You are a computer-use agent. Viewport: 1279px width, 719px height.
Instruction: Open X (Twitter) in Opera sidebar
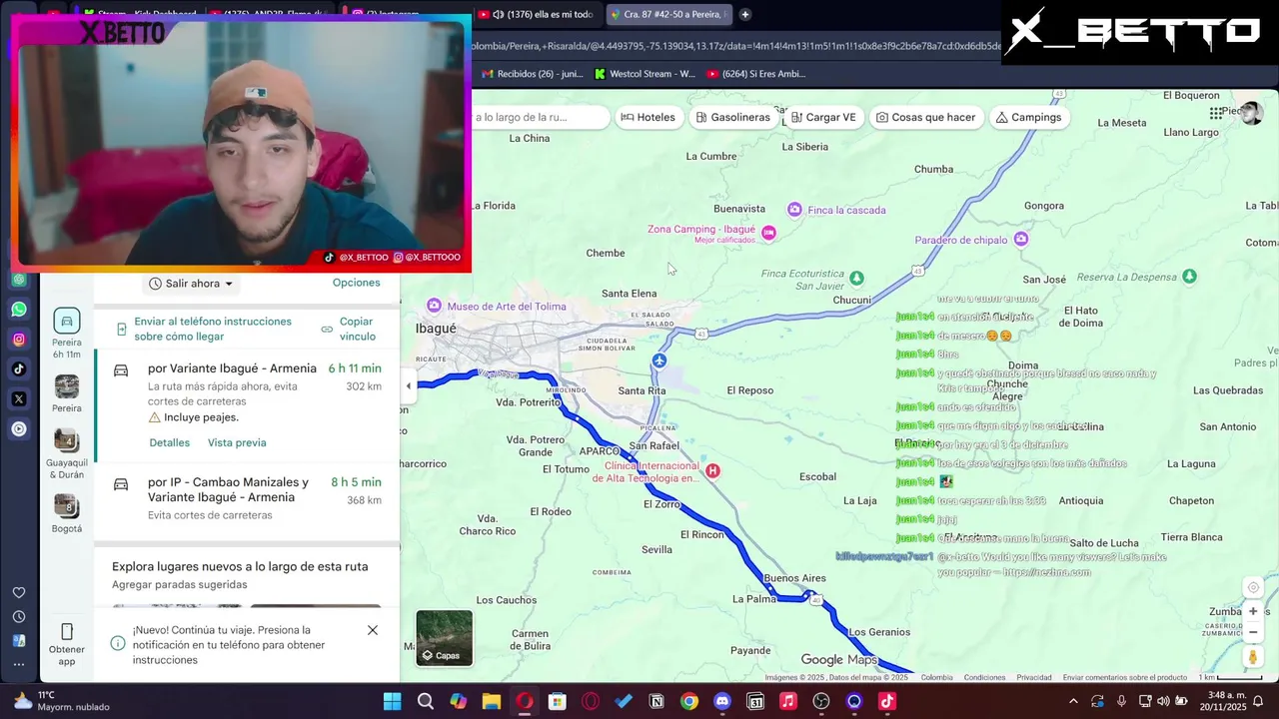coord(19,399)
